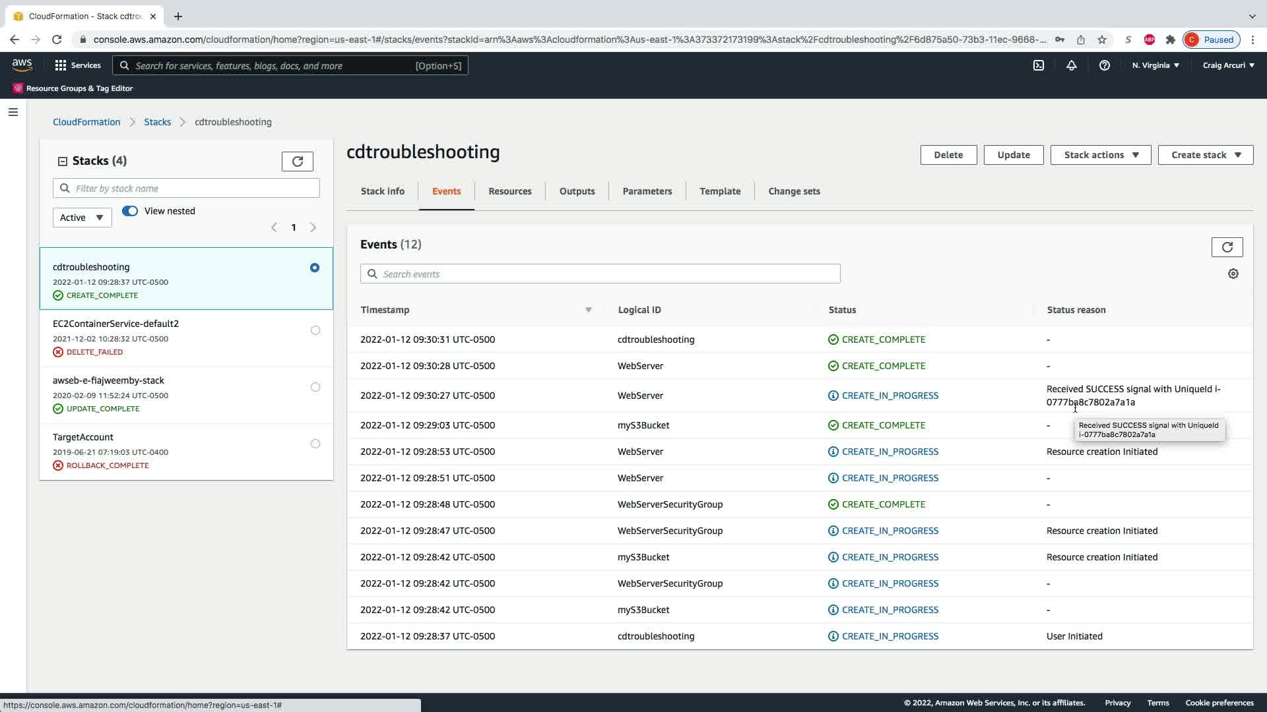Expand the Stack actions dropdown
The width and height of the screenshot is (1267, 712).
(1100, 155)
